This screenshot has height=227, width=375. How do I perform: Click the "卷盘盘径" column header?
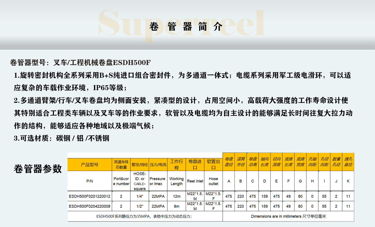[229, 162]
